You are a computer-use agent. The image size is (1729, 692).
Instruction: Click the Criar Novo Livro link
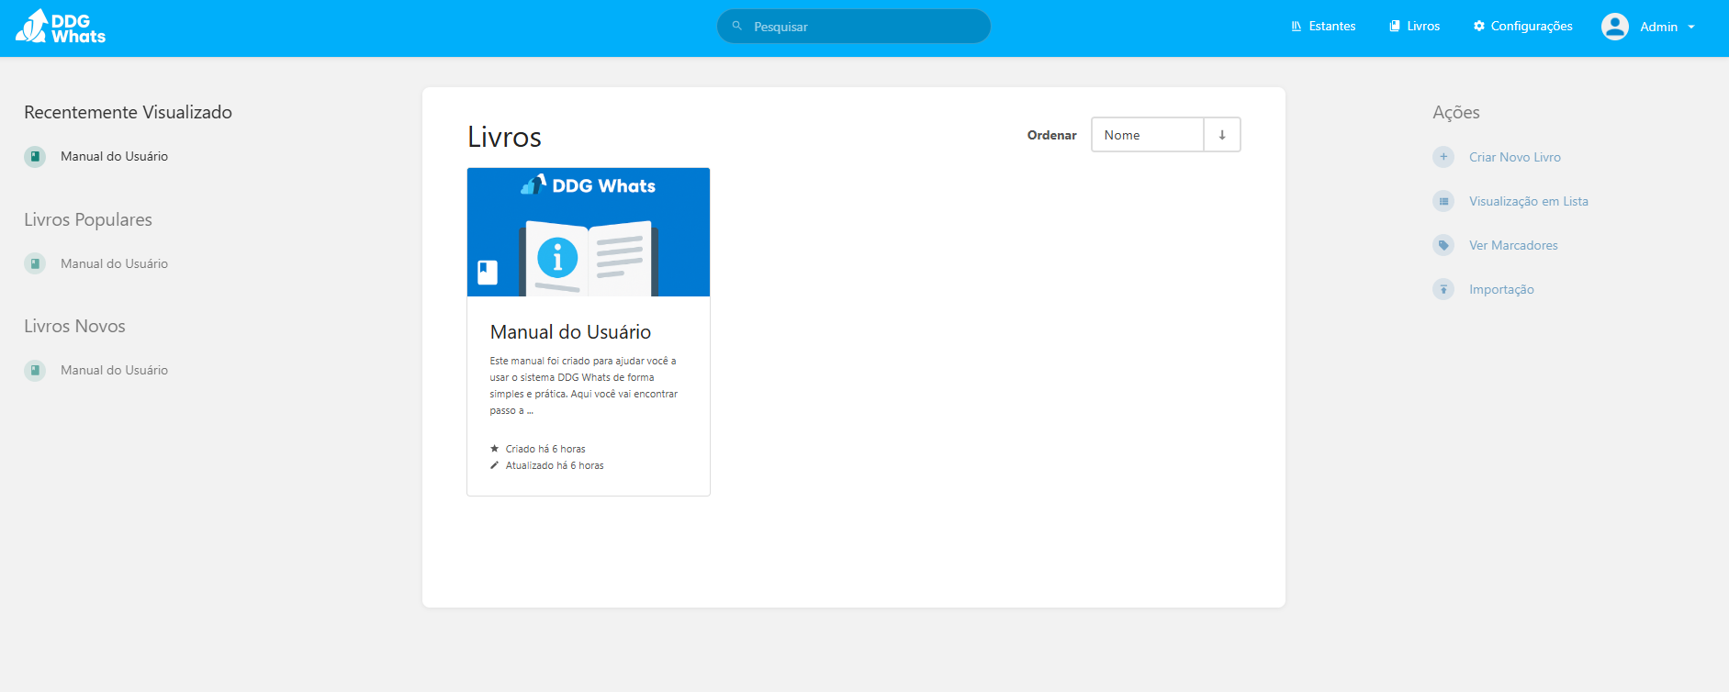point(1514,157)
